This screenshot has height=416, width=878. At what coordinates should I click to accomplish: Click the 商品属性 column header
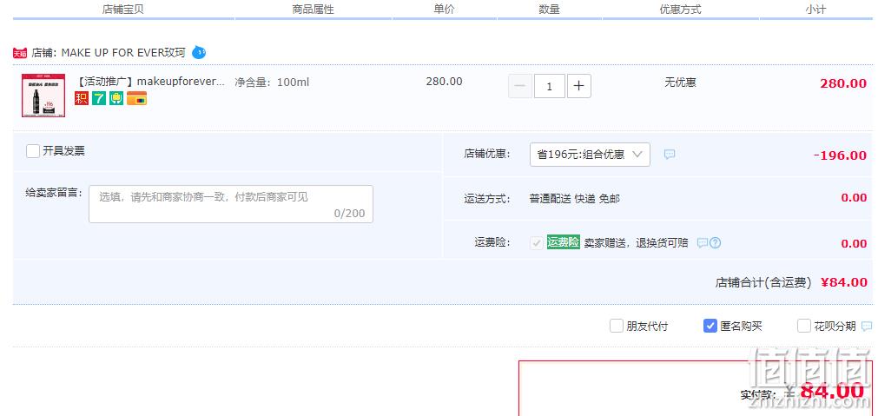click(313, 10)
